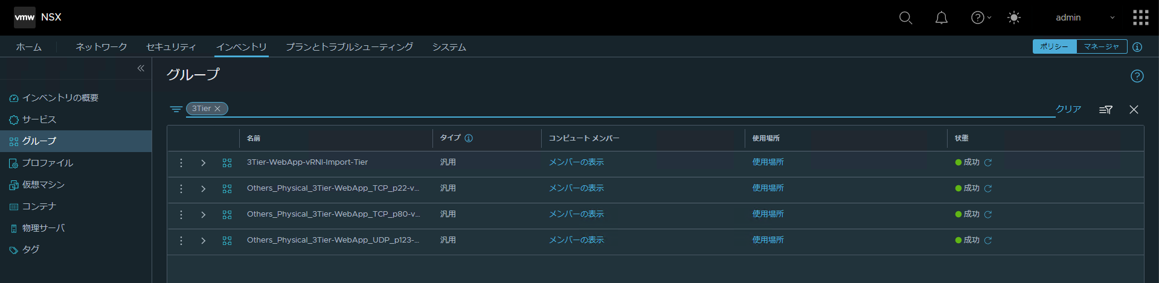This screenshot has height=283, width=1159.
Task: Open the admin user dropdown
Action: pyautogui.click(x=1084, y=17)
